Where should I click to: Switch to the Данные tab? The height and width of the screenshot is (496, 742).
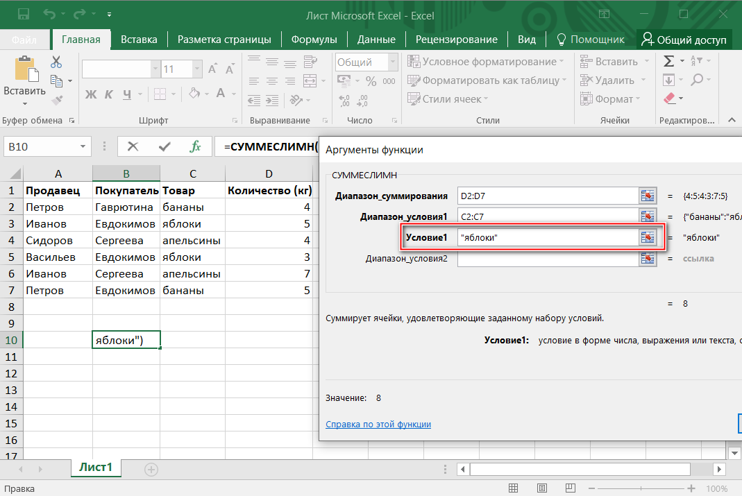(x=376, y=40)
